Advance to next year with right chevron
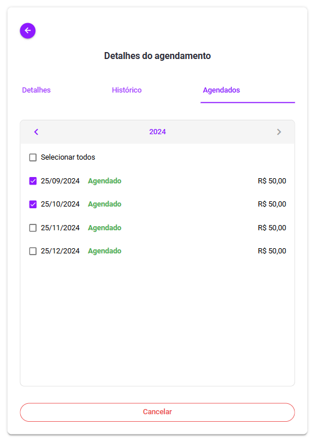The image size is (316, 442). tap(279, 132)
